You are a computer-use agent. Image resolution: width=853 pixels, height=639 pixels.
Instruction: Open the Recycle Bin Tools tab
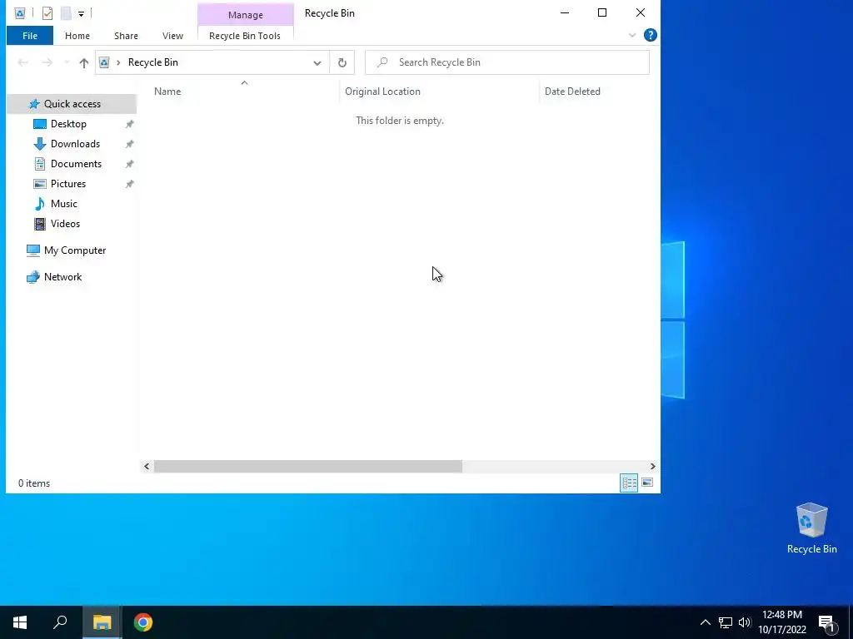(x=245, y=36)
